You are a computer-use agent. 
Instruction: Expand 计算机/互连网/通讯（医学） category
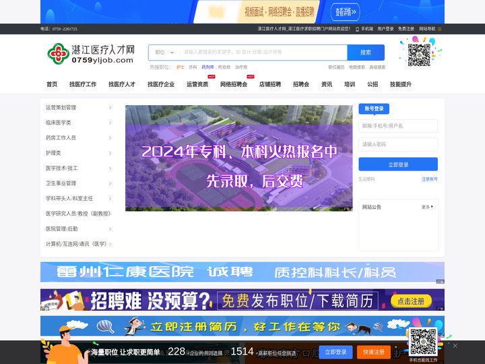[x=78, y=244]
